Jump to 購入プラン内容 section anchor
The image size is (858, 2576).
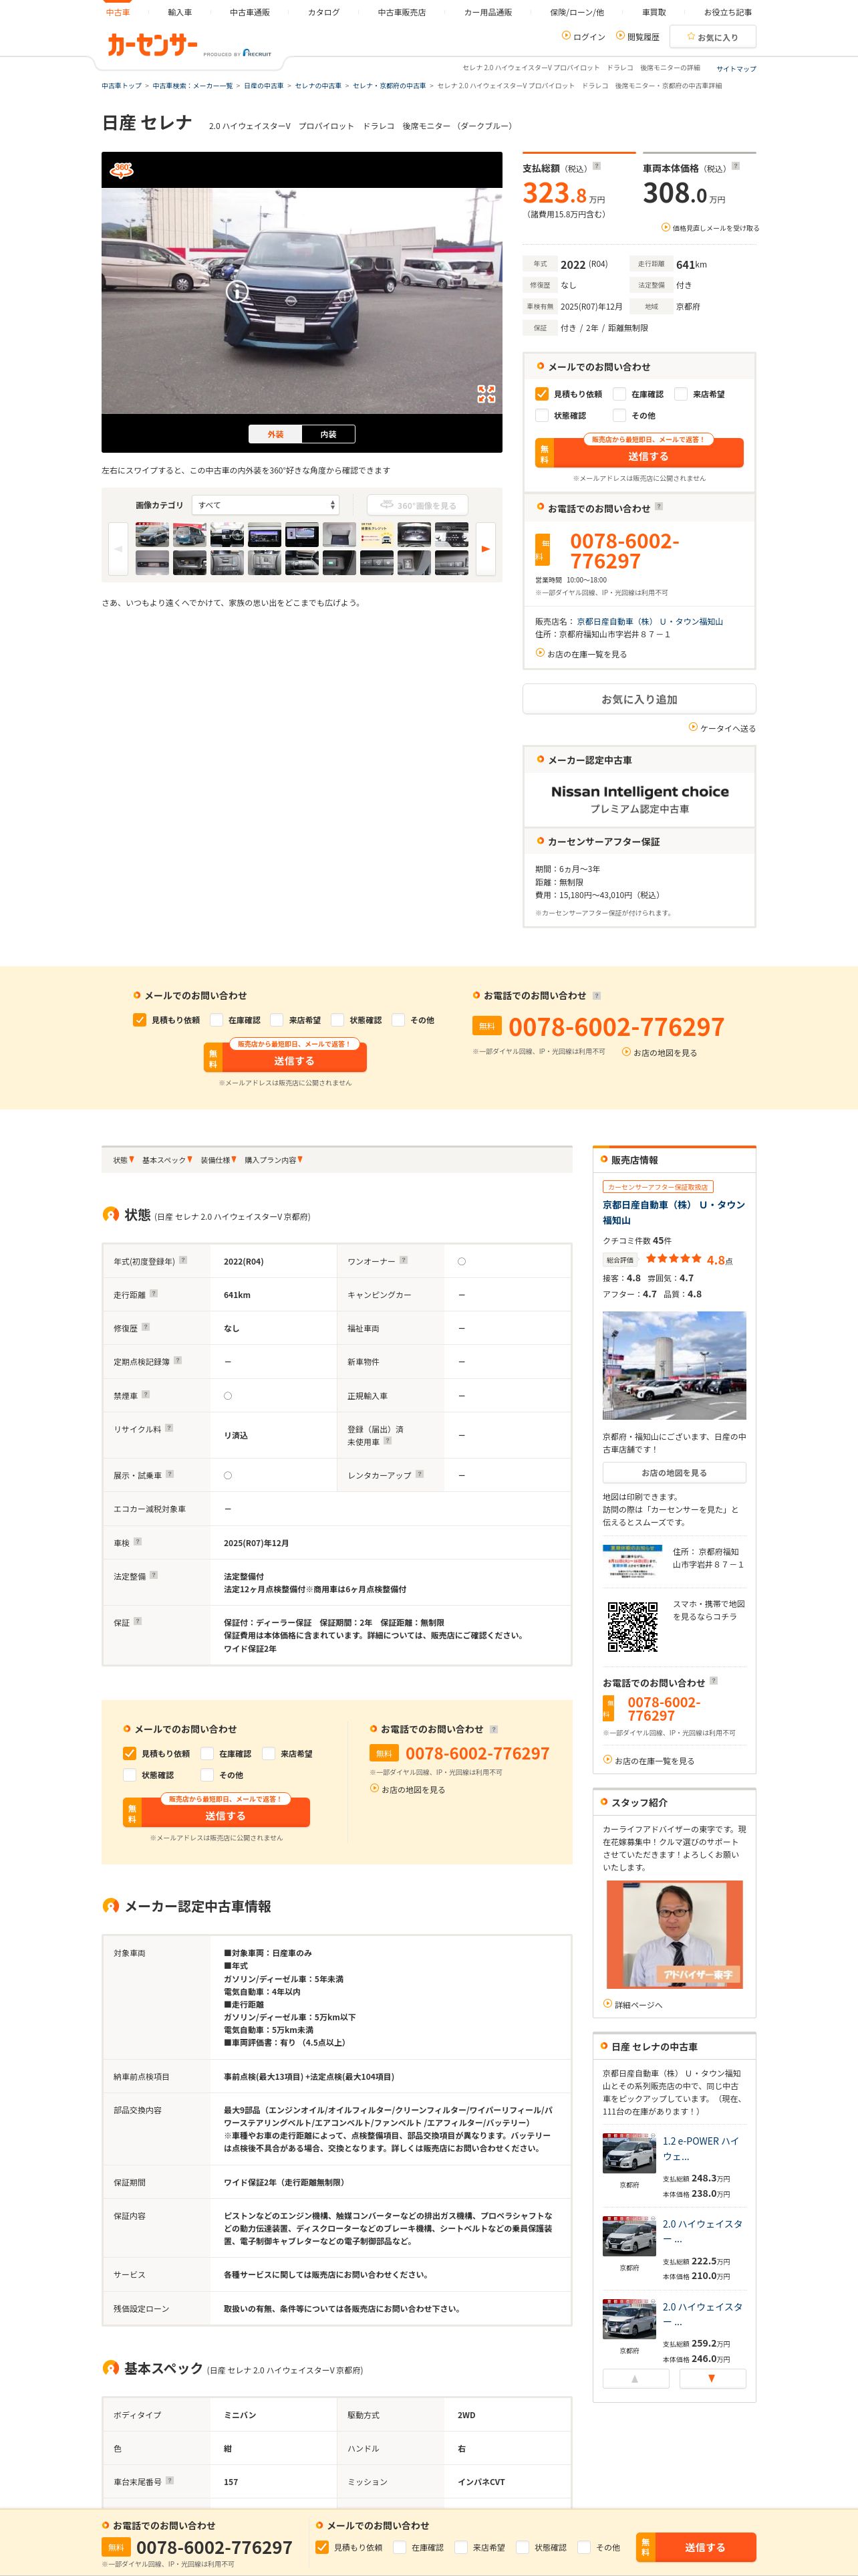point(274,1160)
